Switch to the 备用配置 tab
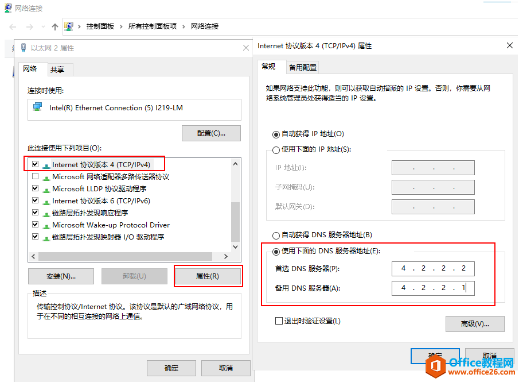519x382 pixels. point(303,67)
